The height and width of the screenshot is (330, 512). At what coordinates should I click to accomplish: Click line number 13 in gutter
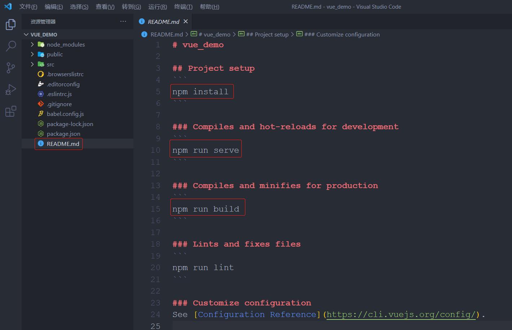pyautogui.click(x=156, y=186)
